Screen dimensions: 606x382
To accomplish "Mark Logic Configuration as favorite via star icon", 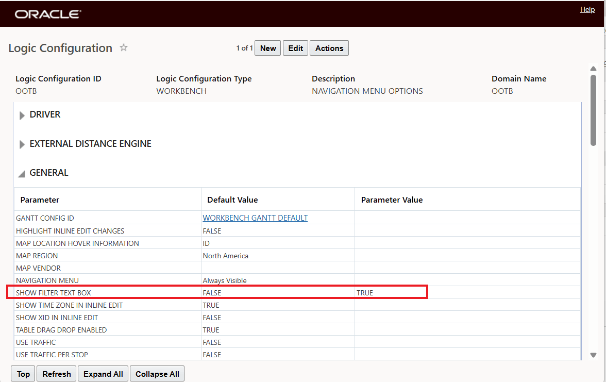I will pos(123,47).
